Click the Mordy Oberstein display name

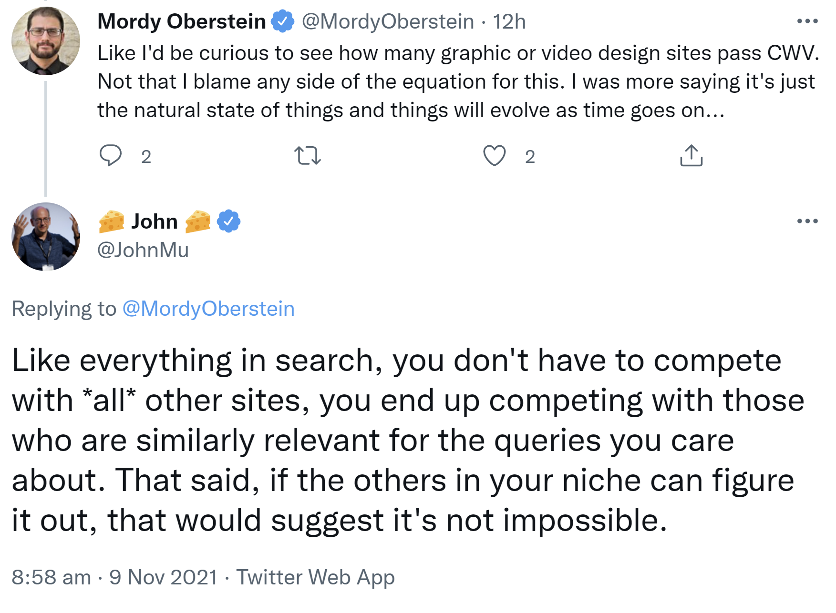[182, 21]
